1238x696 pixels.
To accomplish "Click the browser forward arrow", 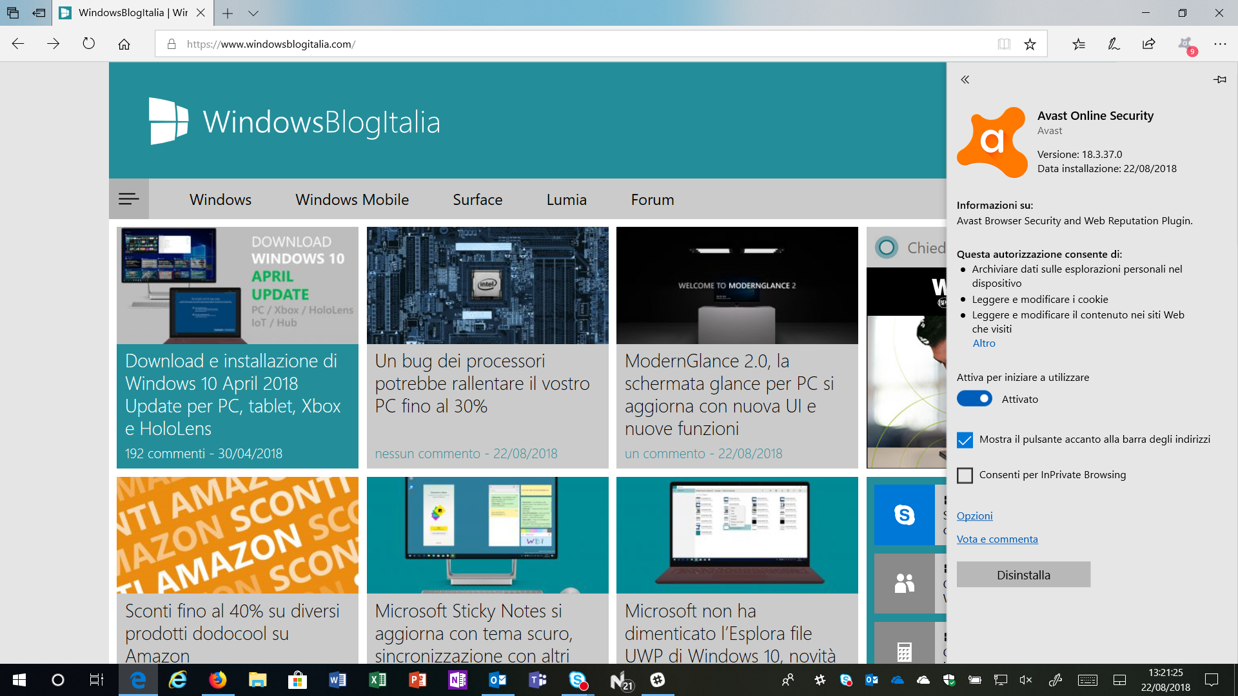I will [54, 44].
